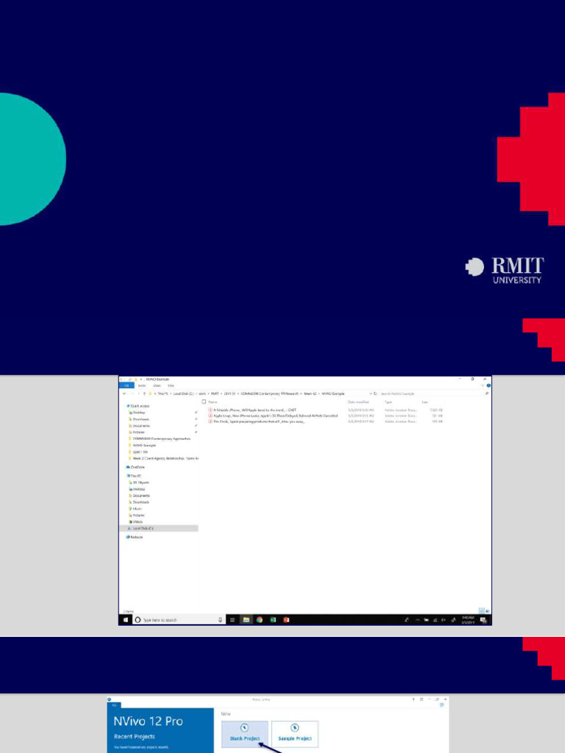Select Network in navigation pane
This screenshot has width=565, height=753.
coord(135,538)
